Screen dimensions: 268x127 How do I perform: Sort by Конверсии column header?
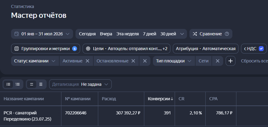[161, 99]
